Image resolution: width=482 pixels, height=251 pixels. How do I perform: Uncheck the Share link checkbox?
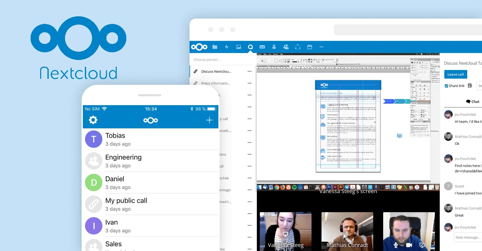click(447, 86)
